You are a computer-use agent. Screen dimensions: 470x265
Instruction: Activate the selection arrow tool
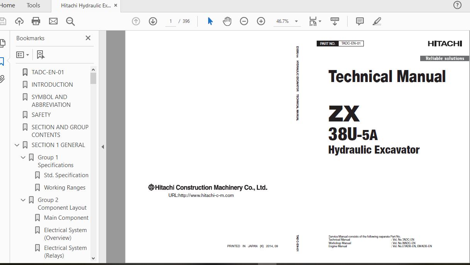[210, 21]
